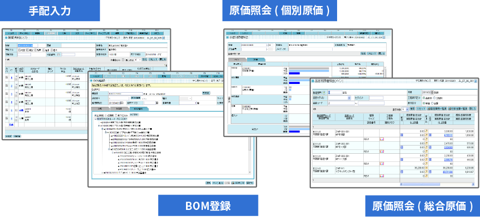Open display-count dropdown in 手配入力 window
Screen dimensions: 480x217
tap(138, 60)
